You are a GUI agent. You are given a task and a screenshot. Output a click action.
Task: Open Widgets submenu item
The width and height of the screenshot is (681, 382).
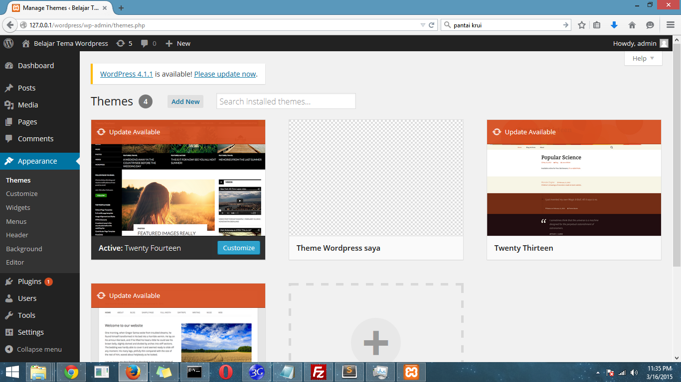(x=18, y=207)
